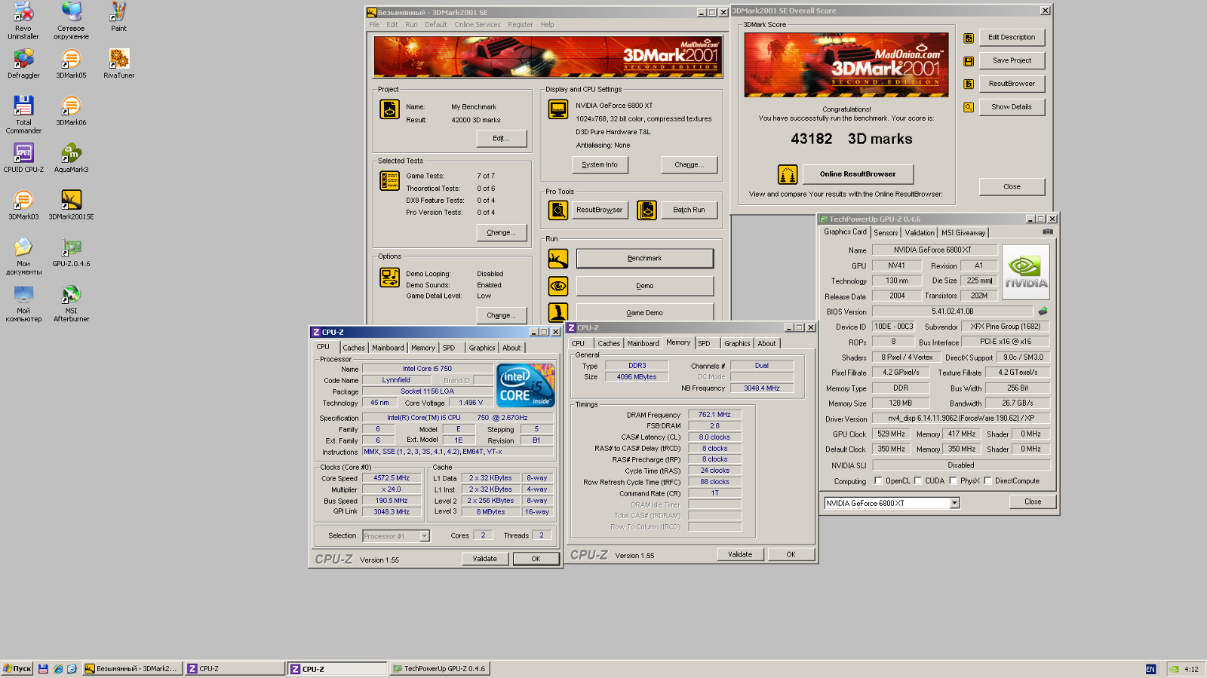
Task: Launch RivaTuner desktop icon
Action: tap(119, 64)
